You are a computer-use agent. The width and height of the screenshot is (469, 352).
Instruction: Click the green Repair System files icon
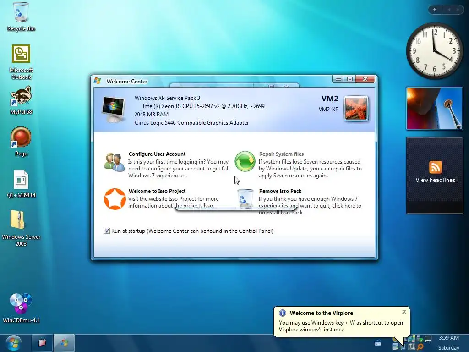click(245, 161)
